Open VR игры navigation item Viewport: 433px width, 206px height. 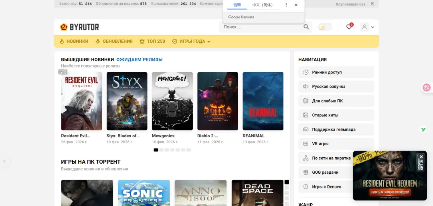(336, 144)
